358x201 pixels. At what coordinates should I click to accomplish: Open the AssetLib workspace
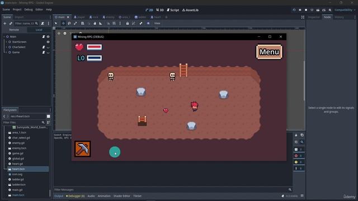point(190,10)
